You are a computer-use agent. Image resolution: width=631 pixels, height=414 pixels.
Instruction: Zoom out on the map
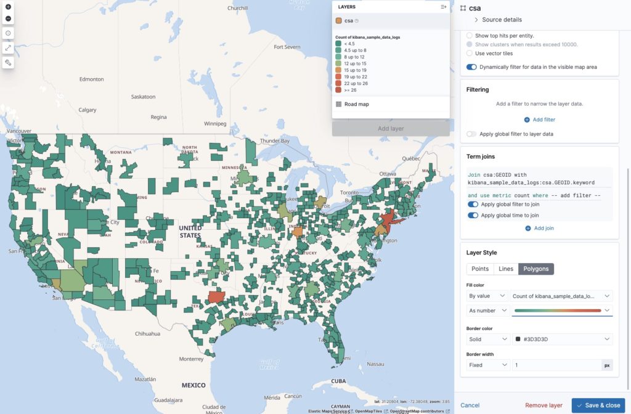pos(8,18)
